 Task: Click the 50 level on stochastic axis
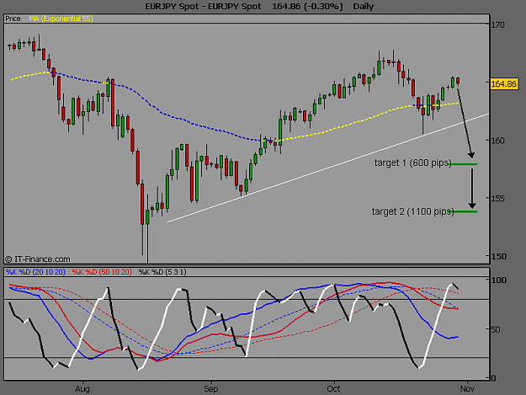pyautogui.click(x=496, y=329)
